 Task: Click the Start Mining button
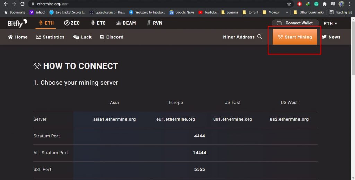tap(295, 37)
